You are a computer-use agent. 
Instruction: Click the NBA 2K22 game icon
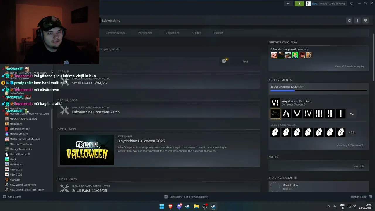click(7, 175)
